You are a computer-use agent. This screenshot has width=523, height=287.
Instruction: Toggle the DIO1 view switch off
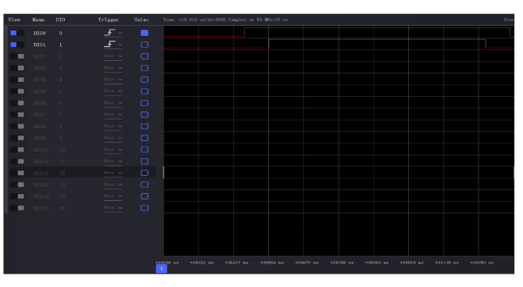point(17,45)
